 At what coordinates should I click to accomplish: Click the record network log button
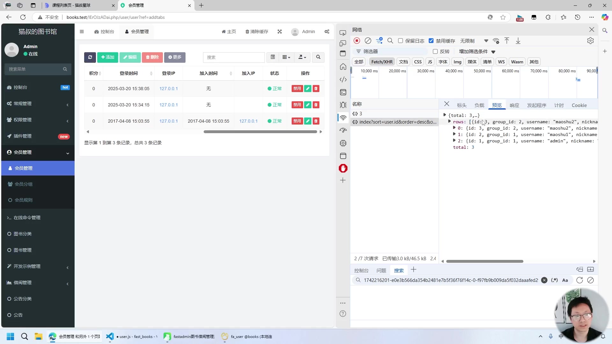357,41
